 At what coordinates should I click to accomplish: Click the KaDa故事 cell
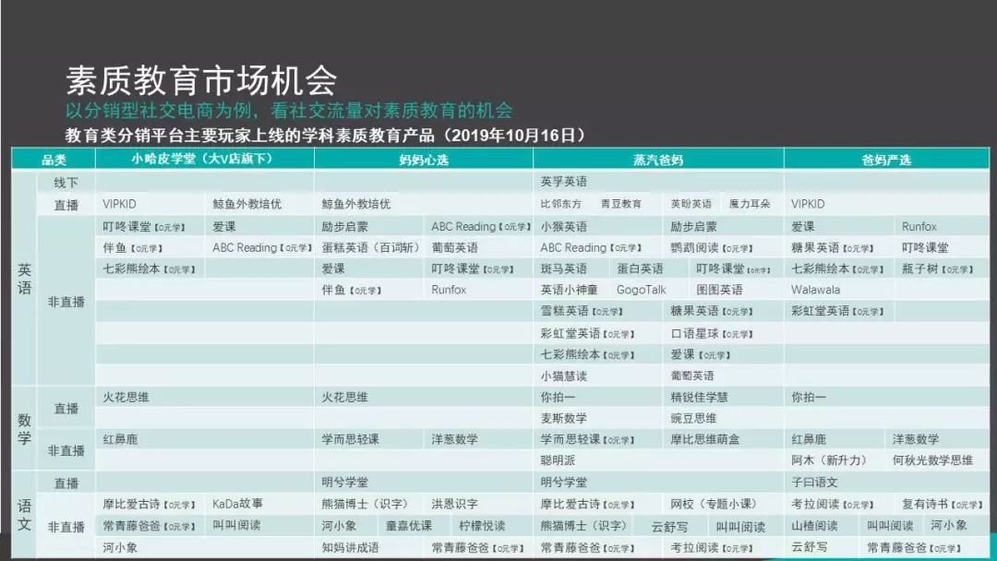click(238, 504)
